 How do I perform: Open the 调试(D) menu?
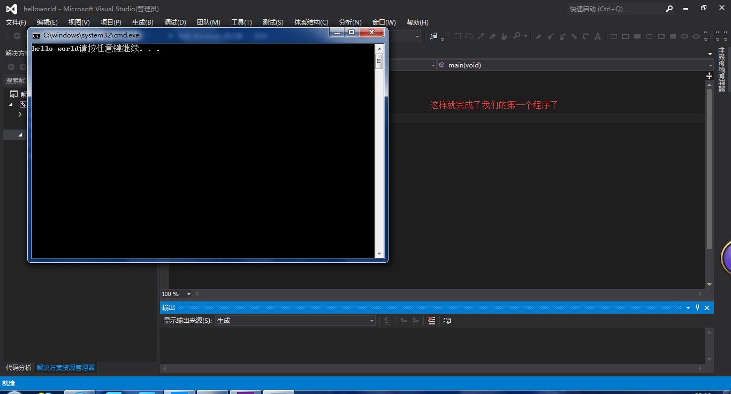175,22
